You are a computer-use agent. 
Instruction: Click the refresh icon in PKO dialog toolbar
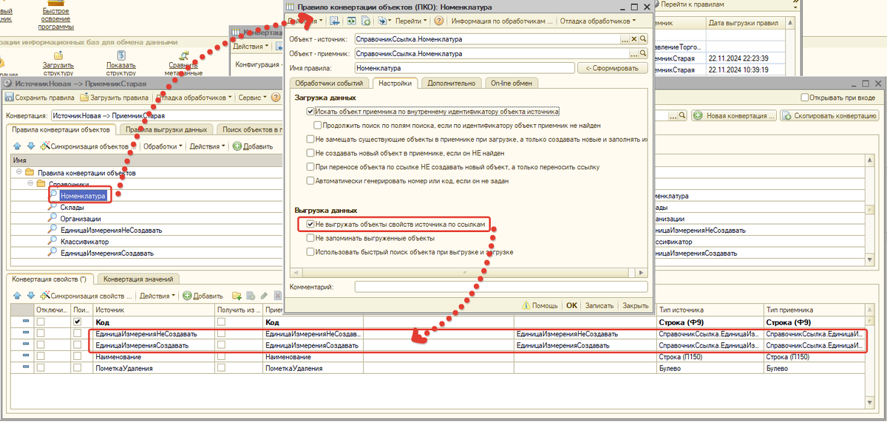(352, 21)
